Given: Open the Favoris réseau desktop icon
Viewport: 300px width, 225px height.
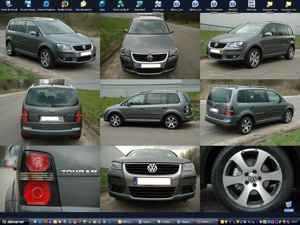Looking at the screenshot, I should pos(28,6).
